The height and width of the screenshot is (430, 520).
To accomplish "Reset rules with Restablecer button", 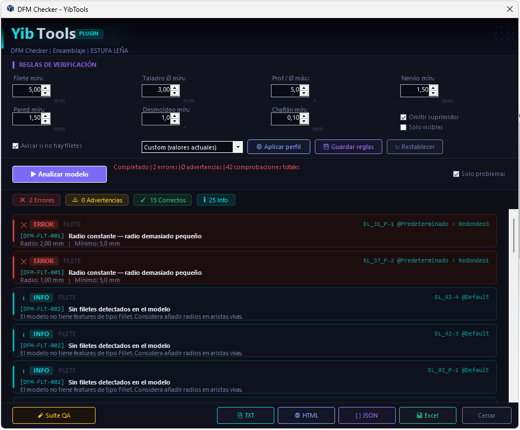I will point(415,147).
